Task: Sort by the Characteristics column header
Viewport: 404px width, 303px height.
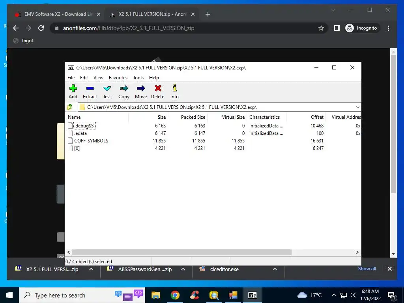Action: coord(266,117)
